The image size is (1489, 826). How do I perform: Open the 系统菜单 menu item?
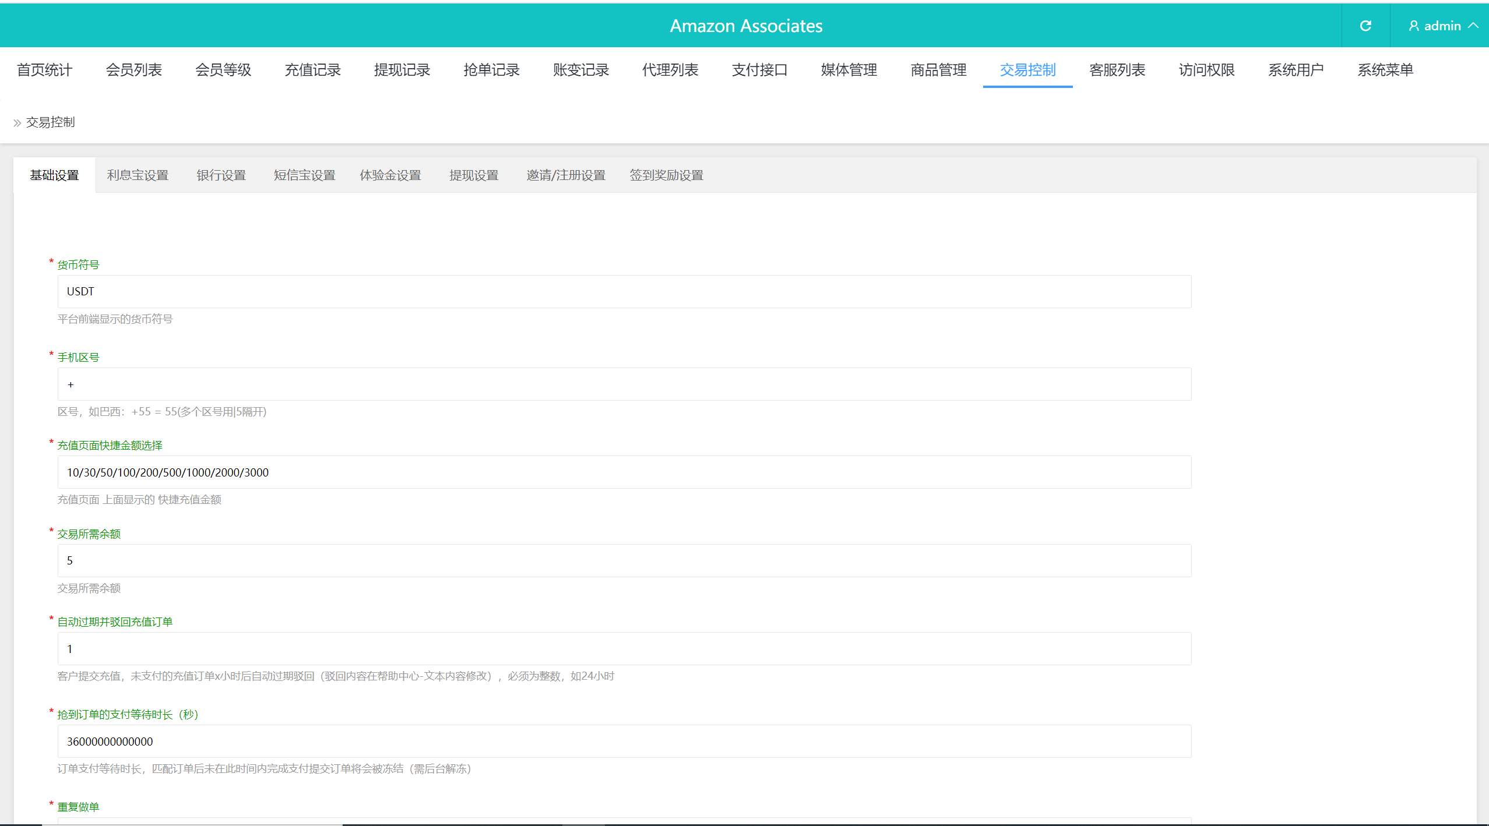coord(1385,70)
